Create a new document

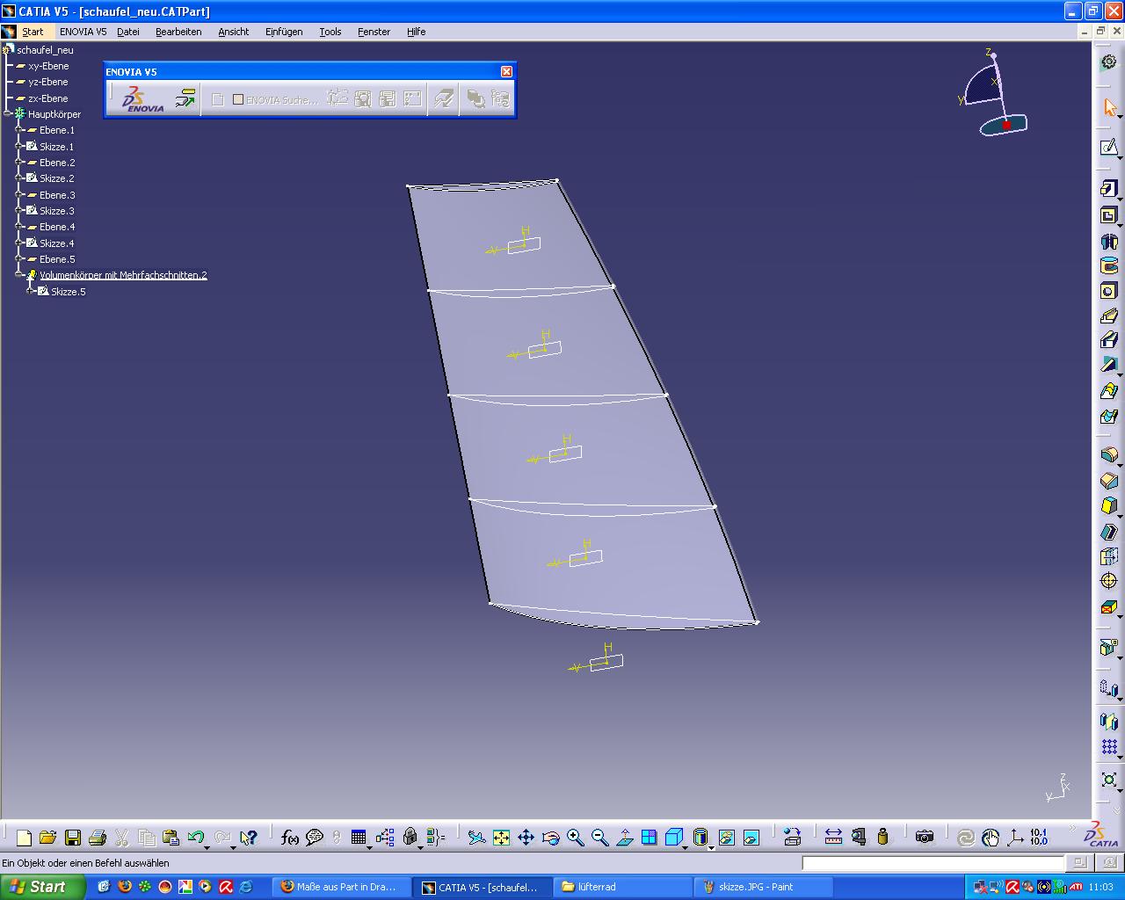click(24, 838)
